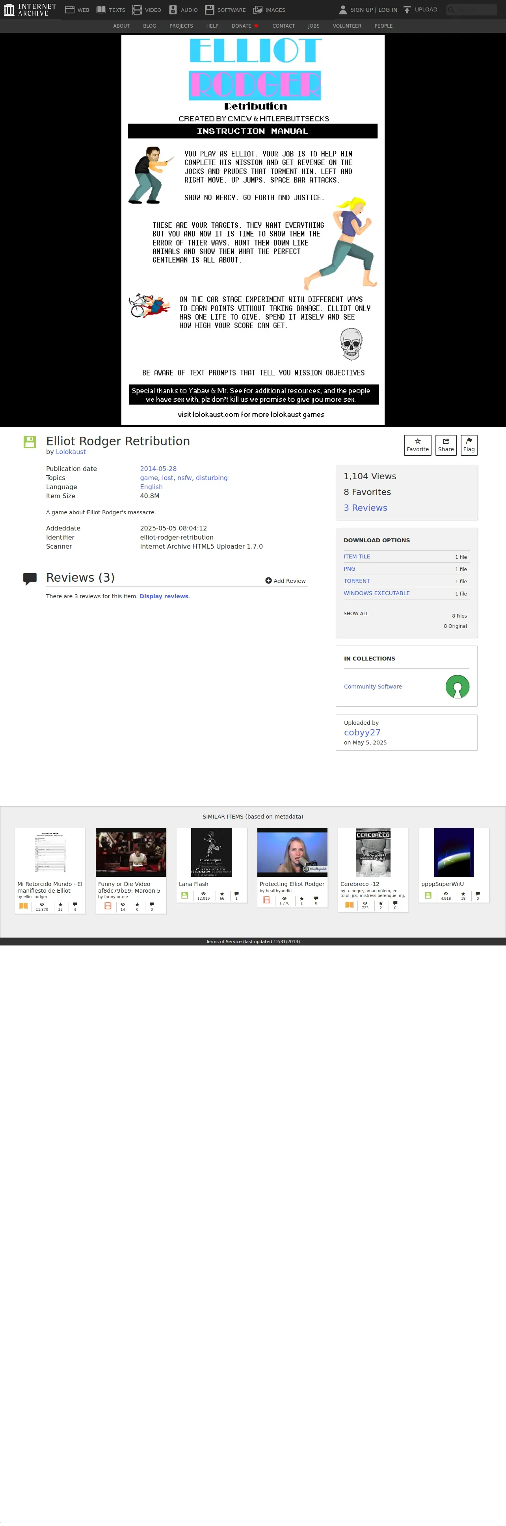Open 'Lana Flash' similar item thumbnail
Image resolution: width=506 pixels, height=1526 pixels.
coord(212,852)
